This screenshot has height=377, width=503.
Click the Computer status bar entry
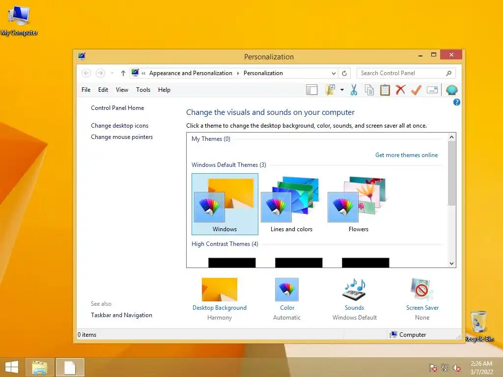click(408, 335)
